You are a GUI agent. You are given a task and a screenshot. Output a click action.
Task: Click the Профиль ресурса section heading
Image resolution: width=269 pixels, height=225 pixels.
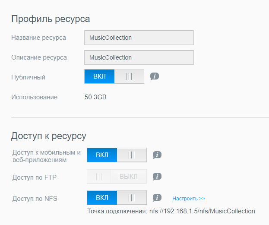point(51,19)
